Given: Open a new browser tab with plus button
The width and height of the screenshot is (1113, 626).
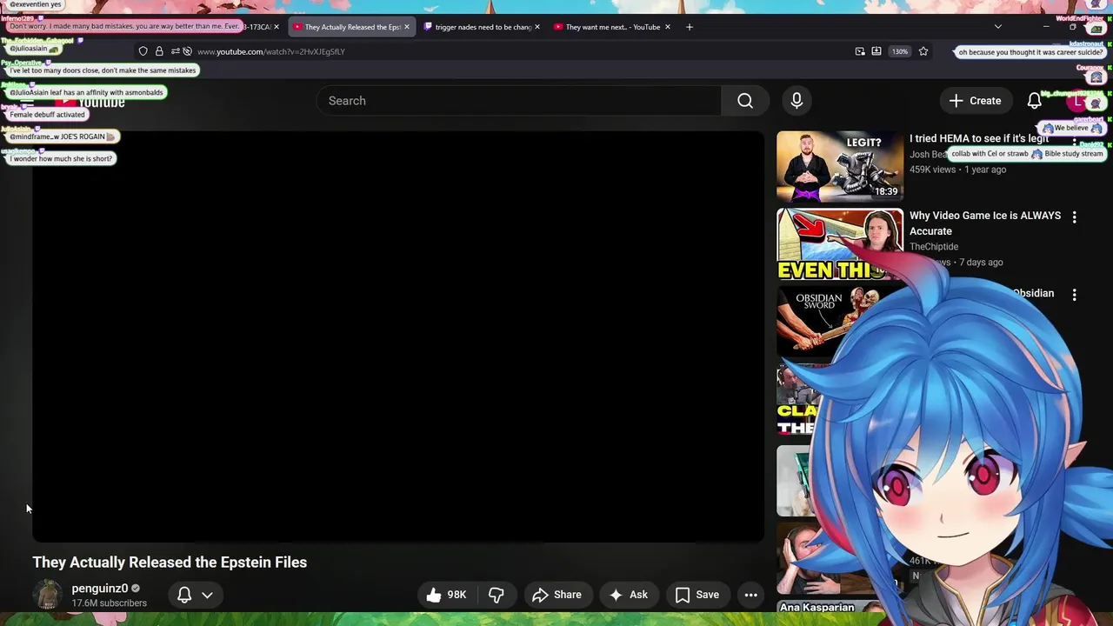Looking at the screenshot, I should pyautogui.click(x=690, y=27).
